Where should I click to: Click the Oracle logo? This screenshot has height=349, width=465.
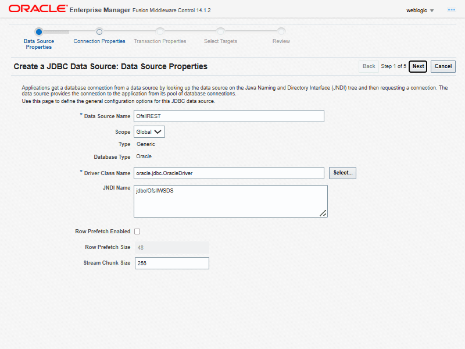[x=37, y=9]
